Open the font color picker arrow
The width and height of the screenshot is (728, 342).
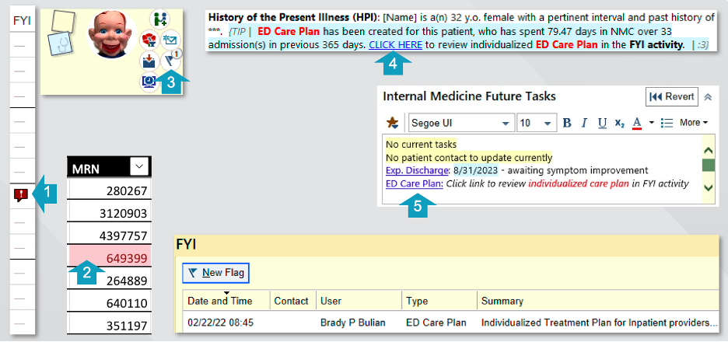[x=651, y=123]
